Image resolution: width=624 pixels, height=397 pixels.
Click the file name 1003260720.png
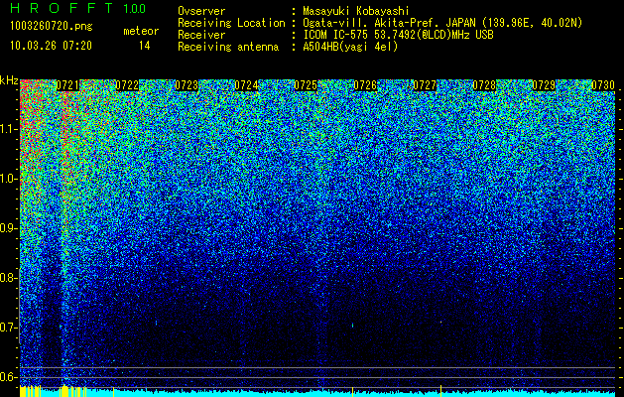[52, 27]
